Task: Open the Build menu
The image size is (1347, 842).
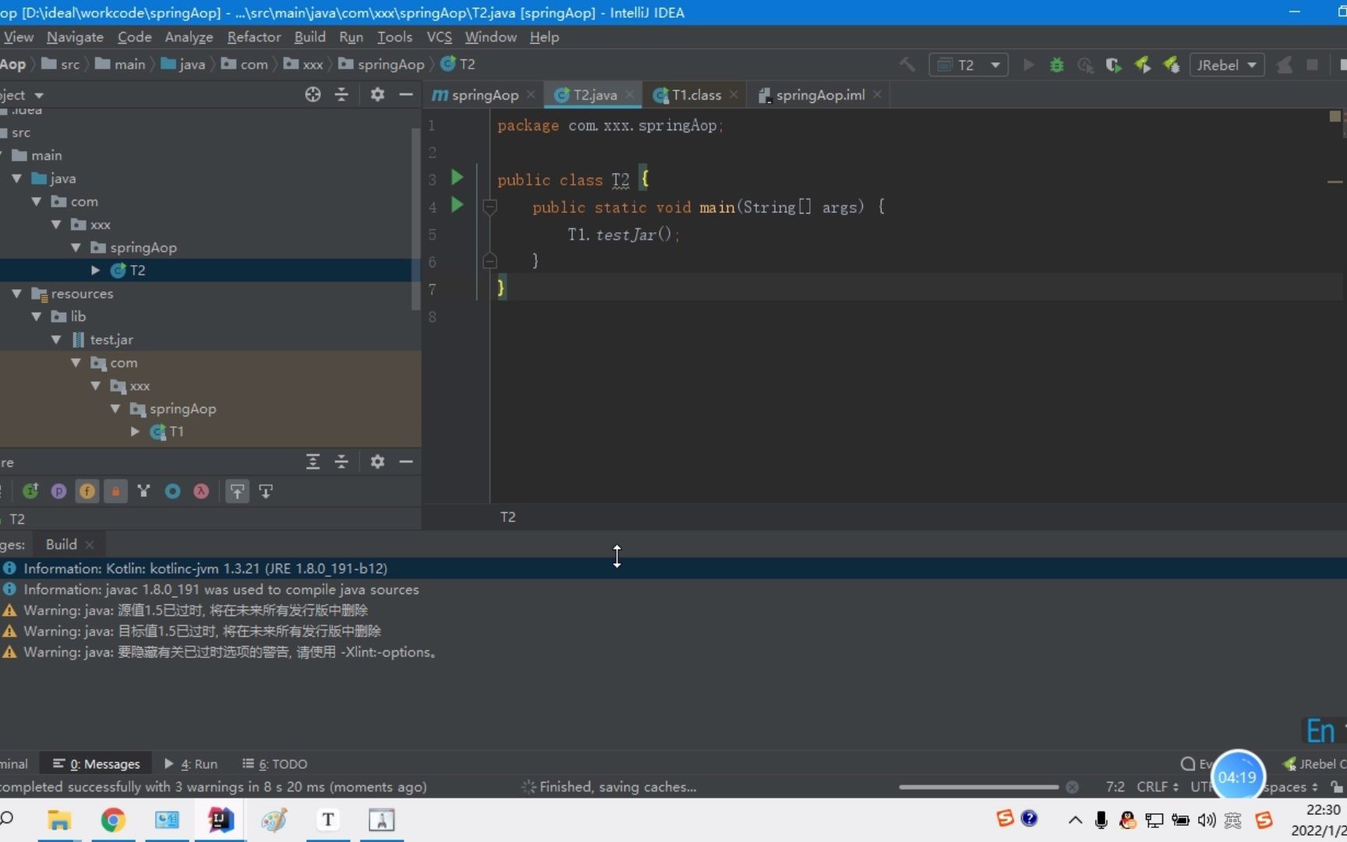Action: (x=309, y=37)
